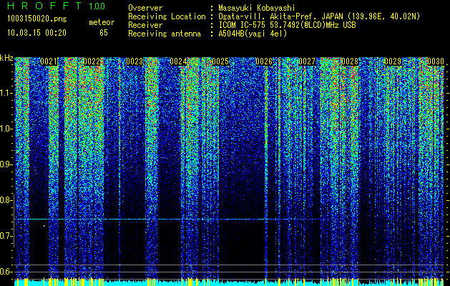Screen dimensions: 450x286
Task: Click the 0022 time marker
Action: click(x=92, y=61)
